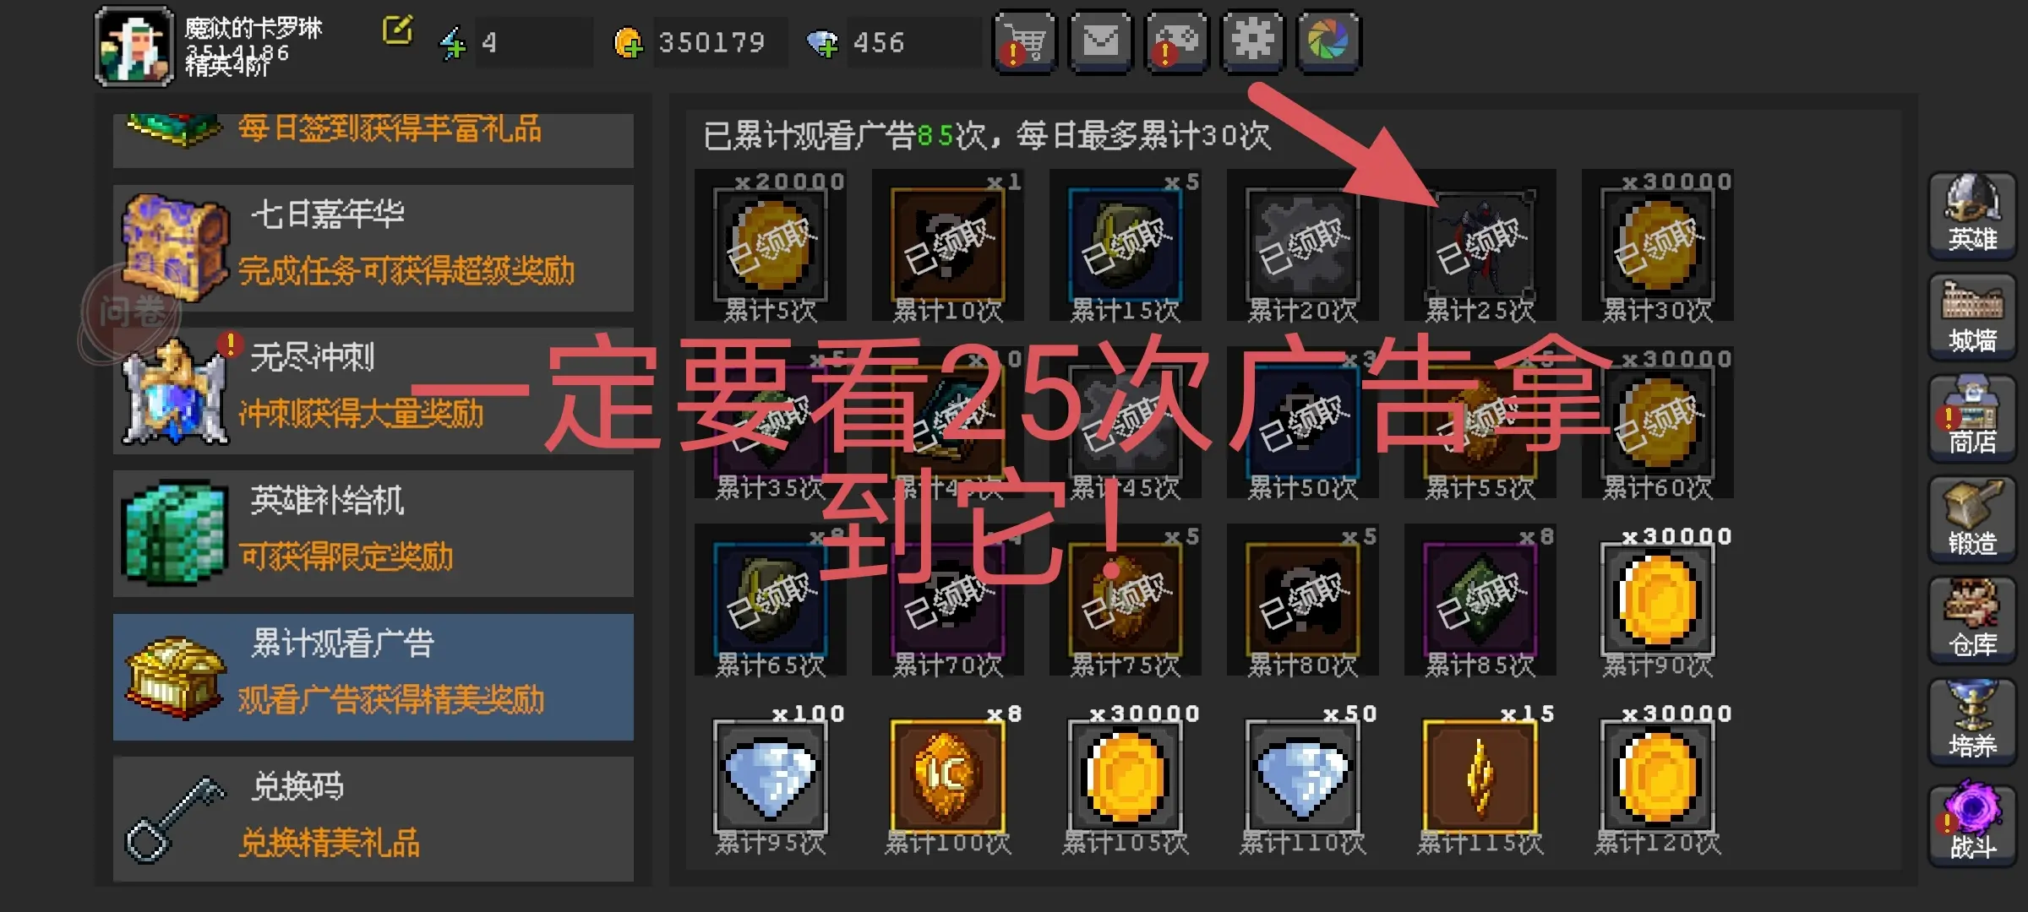
Task: Select the 无尽冲刺 event tab
Action: coord(373,390)
